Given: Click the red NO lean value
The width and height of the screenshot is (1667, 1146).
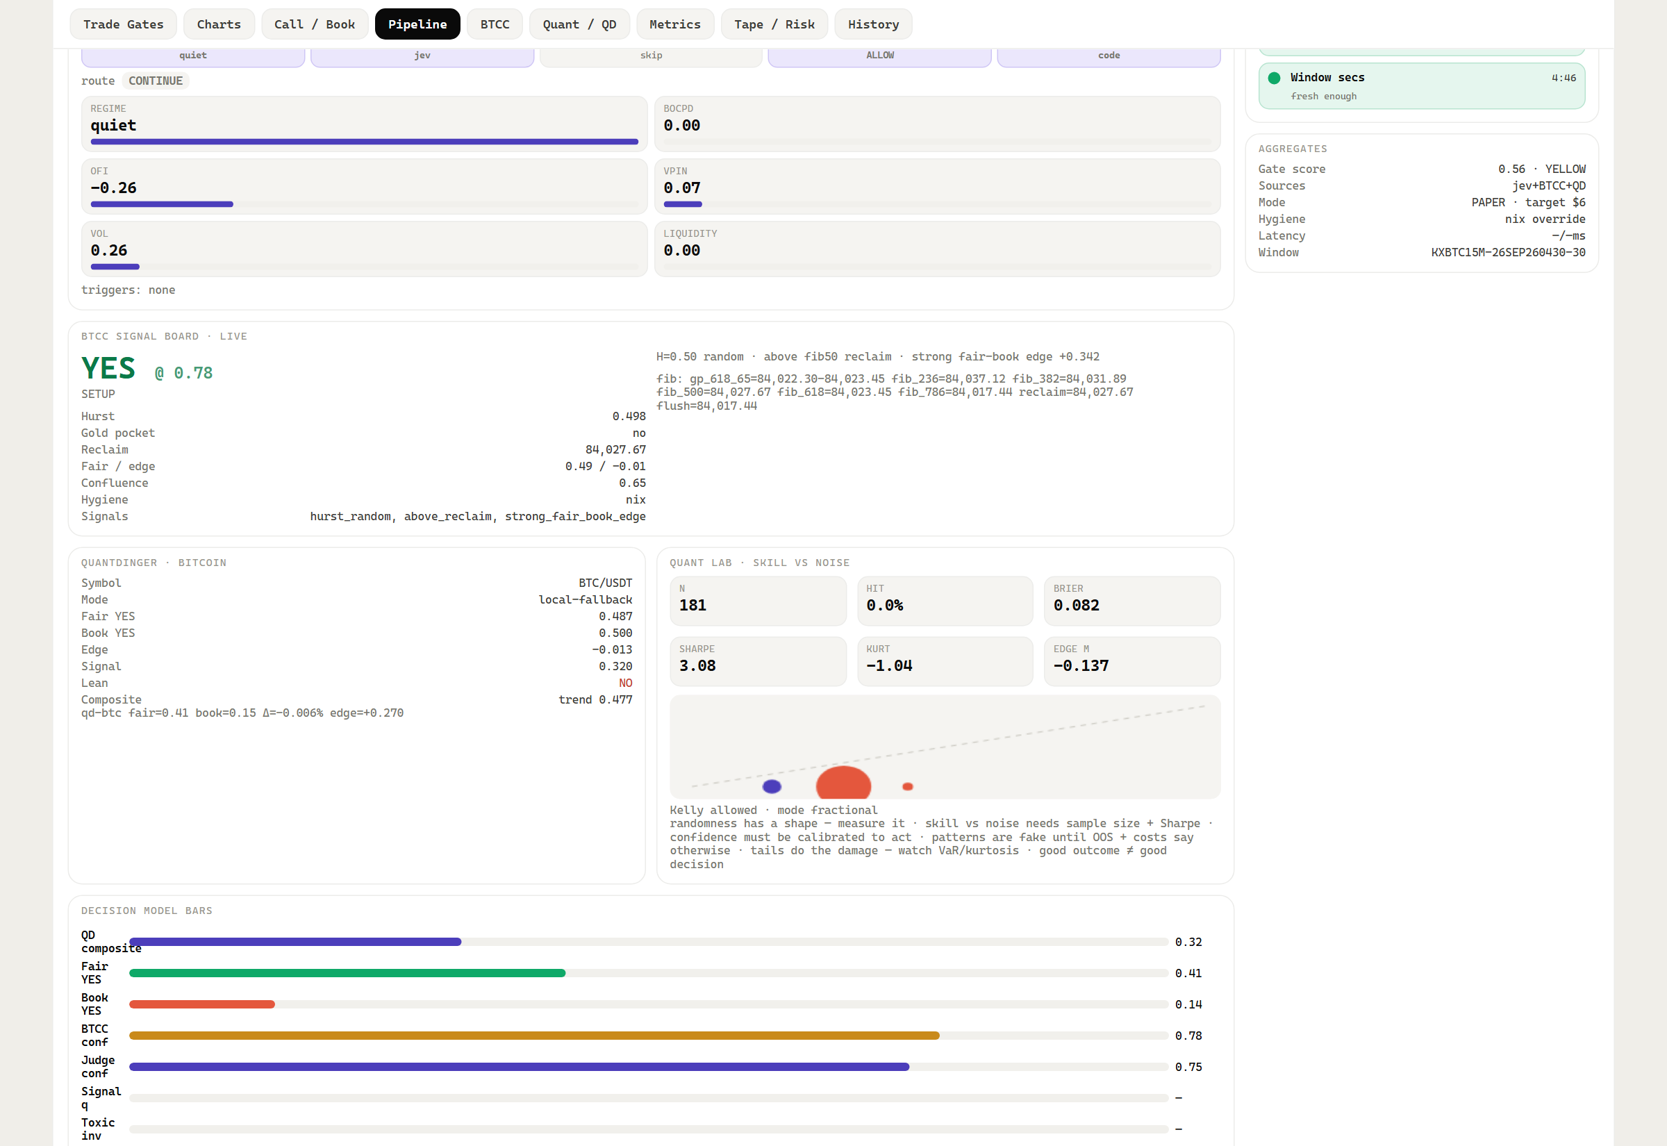Looking at the screenshot, I should [625, 683].
